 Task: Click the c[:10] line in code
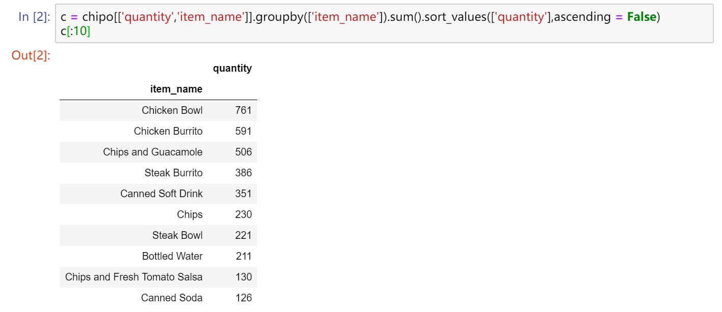tap(75, 30)
